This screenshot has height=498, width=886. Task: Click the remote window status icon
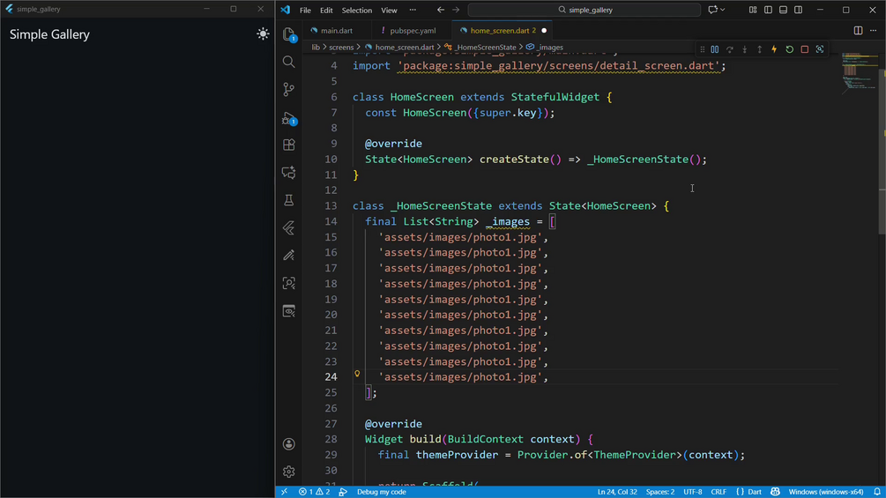point(284,492)
